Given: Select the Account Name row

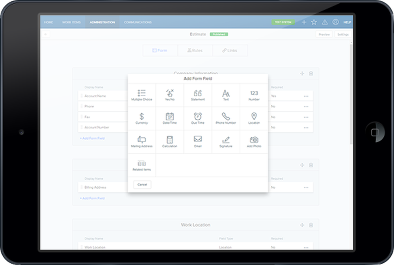Looking at the screenshot, I should [195, 96].
